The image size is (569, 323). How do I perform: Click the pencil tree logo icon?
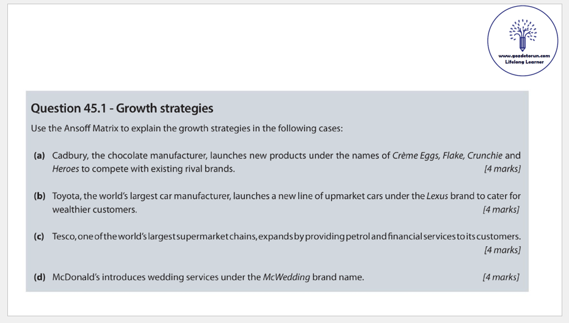coord(523,35)
